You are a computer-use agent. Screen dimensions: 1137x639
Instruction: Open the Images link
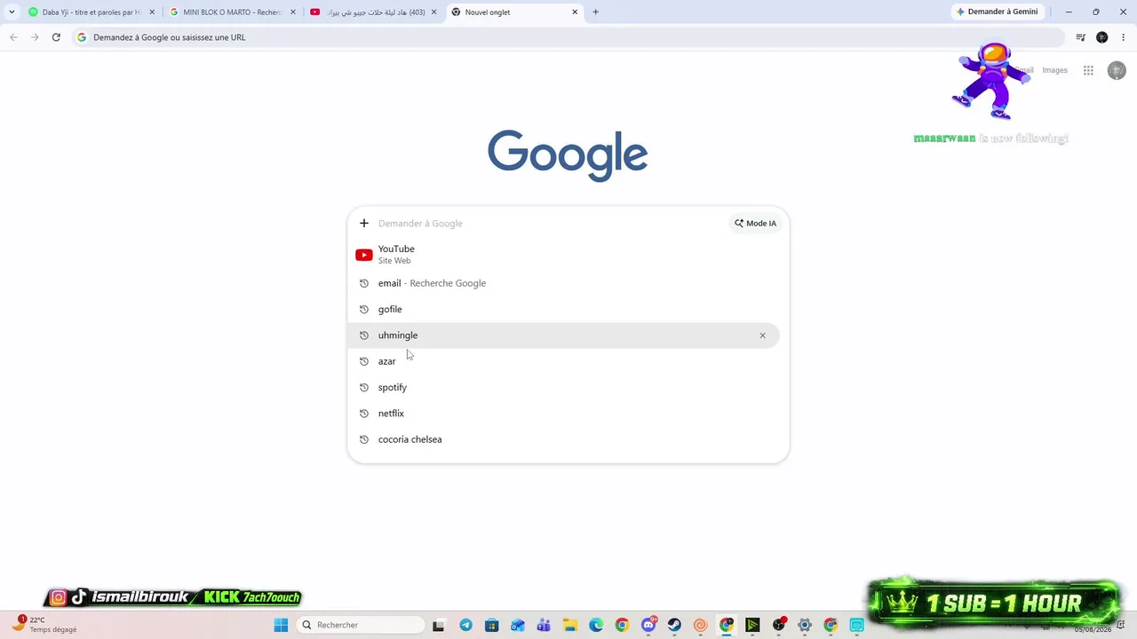pyautogui.click(x=1054, y=70)
